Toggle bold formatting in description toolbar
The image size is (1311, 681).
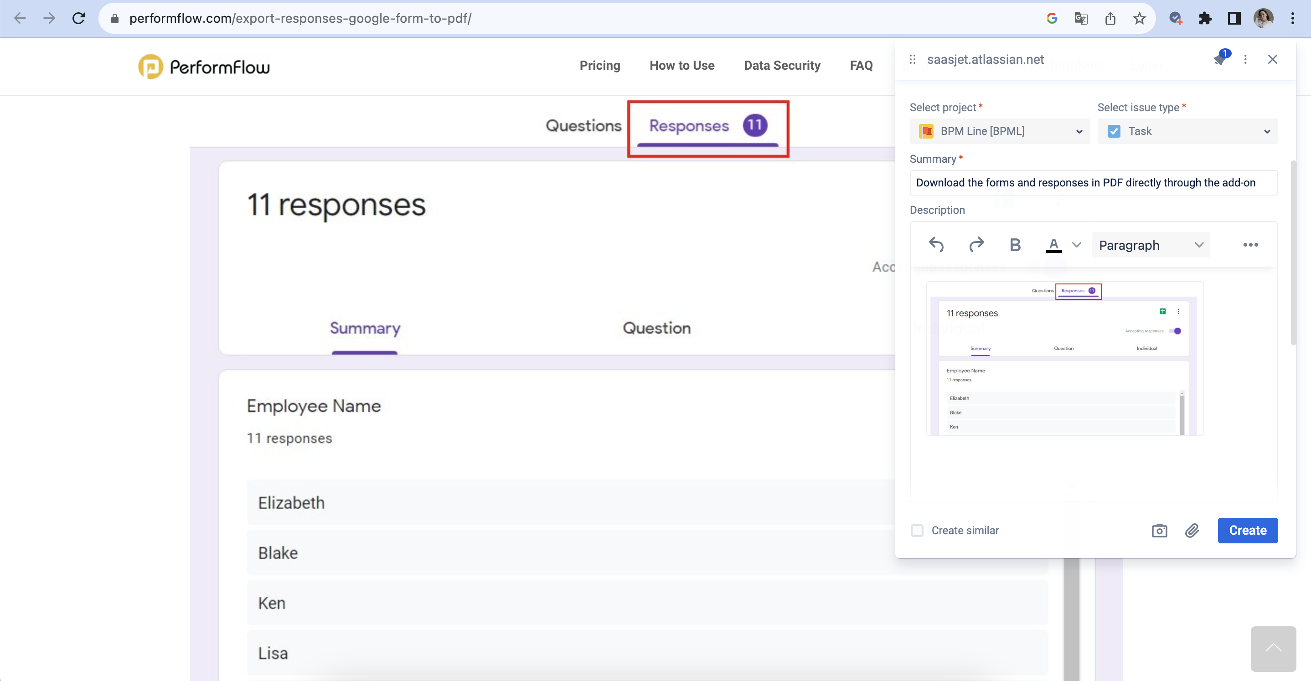(1015, 245)
